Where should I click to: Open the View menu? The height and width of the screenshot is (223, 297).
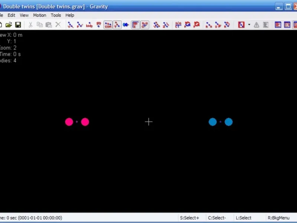pyautogui.click(x=24, y=15)
